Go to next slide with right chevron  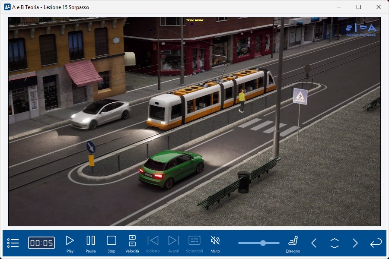[x=355, y=243]
